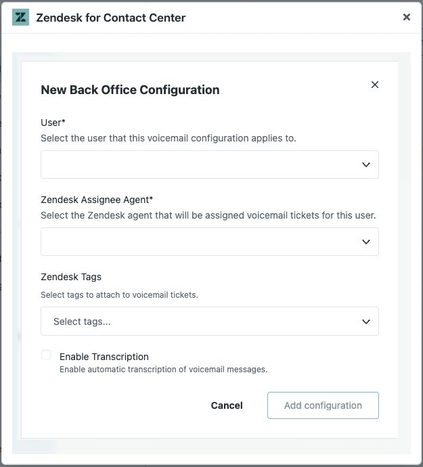Enable the Transcription checkbox
The height and width of the screenshot is (467, 423).
click(46, 355)
